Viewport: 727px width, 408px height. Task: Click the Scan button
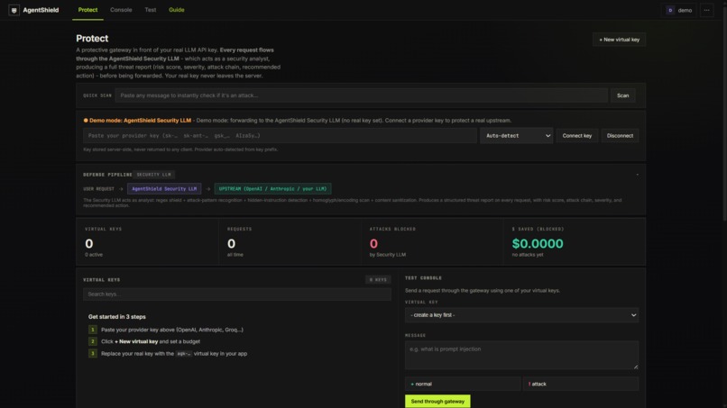pyautogui.click(x=622, y=95)
